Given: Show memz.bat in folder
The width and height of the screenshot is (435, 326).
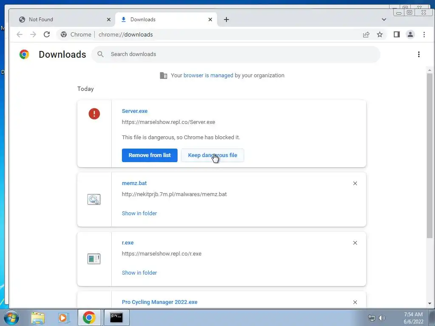Looking at the screenshot, I should point(139,213).
